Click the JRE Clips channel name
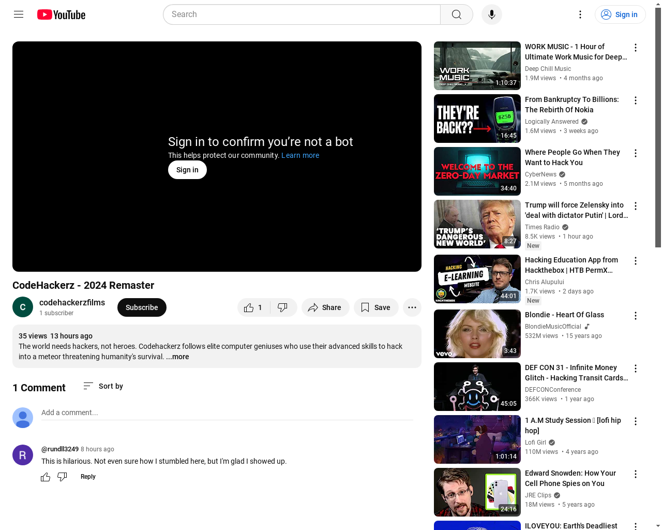The width and height of the screenshot is (662, 530). (538, 495)
